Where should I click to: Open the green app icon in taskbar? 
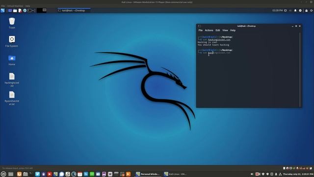[92, 174]
